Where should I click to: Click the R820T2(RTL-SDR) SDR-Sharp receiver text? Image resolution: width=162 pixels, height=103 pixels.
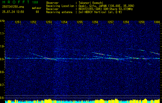click(106, 9)
